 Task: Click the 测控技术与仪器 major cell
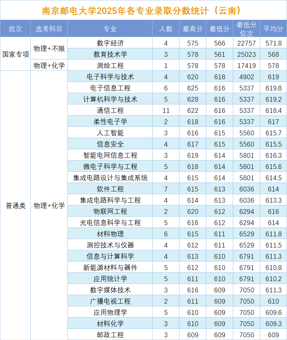coord(110,245)
